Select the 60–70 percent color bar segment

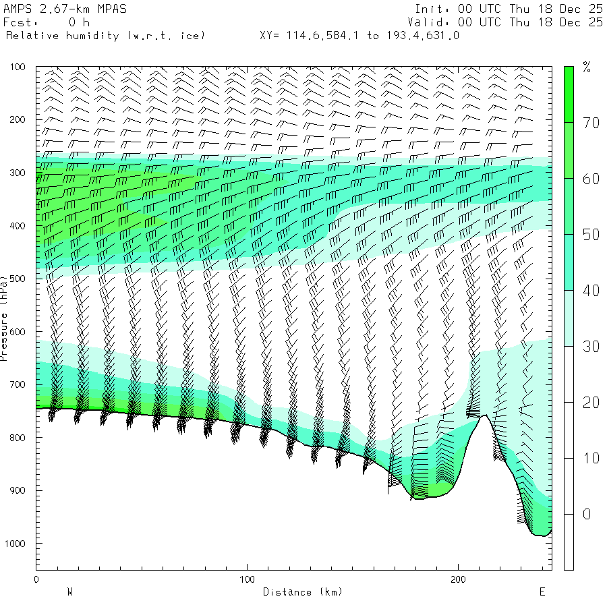point(569,150)
